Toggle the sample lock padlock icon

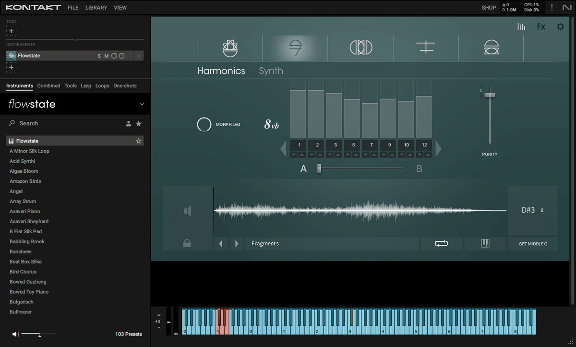click(x=187, y=243)
